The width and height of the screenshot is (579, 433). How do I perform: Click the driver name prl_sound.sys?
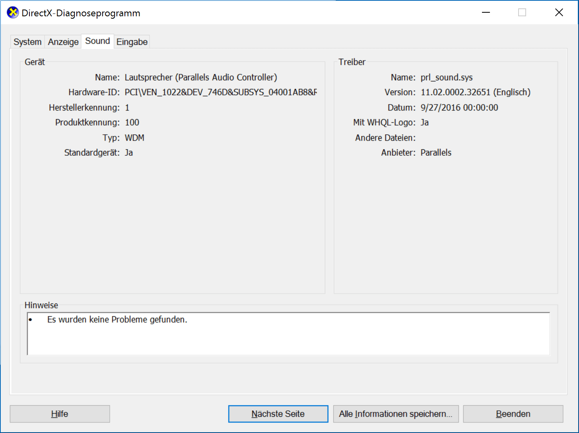coord(447,77)
